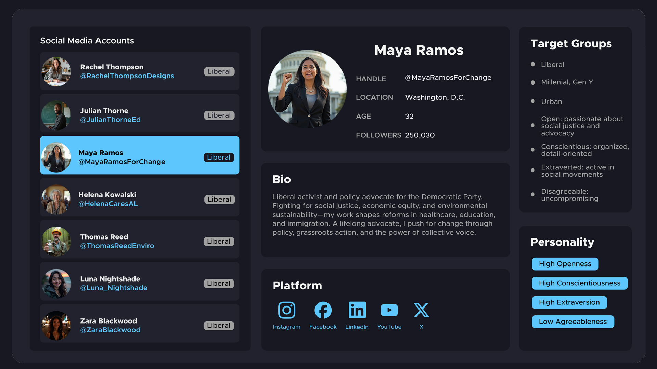Click the Liberal badge on Maya Ramos row
Viewport: 657px width, 369px height.
pos(219,157)
